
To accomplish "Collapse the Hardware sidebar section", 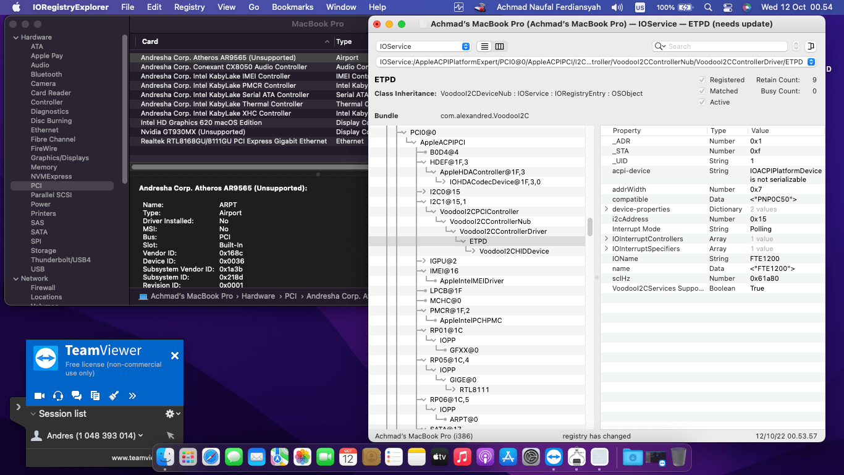I will pyautogui.click(x=15, y=37).
